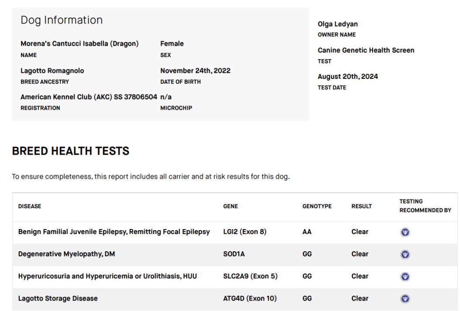Click the GENOTYPE column header

(x=317, y=206)
